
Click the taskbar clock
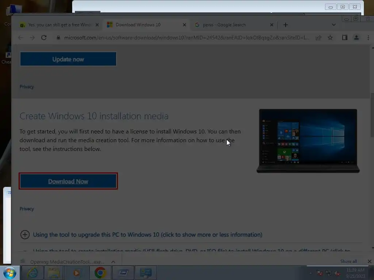355,273
